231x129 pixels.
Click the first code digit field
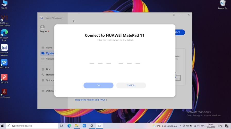(x=92, y=61)
